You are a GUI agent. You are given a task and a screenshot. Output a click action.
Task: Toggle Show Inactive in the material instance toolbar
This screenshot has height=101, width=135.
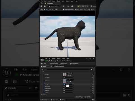54,64
